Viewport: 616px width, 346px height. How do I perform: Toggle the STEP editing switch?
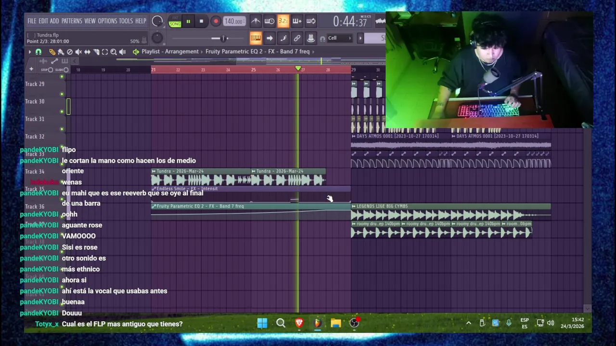pos(51,70)
